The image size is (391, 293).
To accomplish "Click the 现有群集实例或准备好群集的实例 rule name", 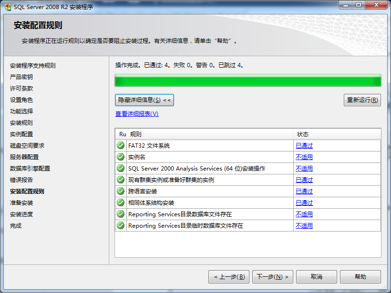I will point(171,180).
